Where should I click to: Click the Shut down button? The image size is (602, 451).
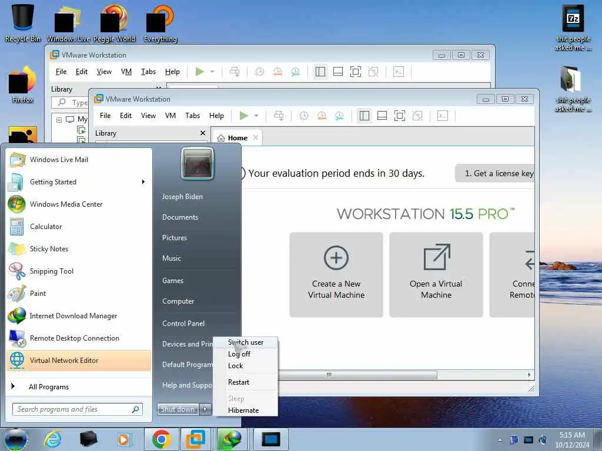coord(178,409)
